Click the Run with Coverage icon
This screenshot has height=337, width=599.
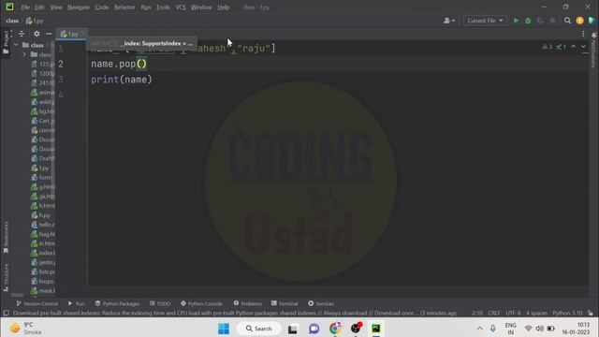tap(540, 21)
